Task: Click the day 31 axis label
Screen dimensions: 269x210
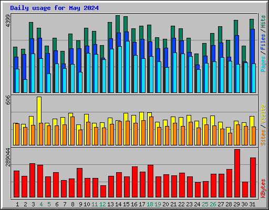Action: coord(252,204)
